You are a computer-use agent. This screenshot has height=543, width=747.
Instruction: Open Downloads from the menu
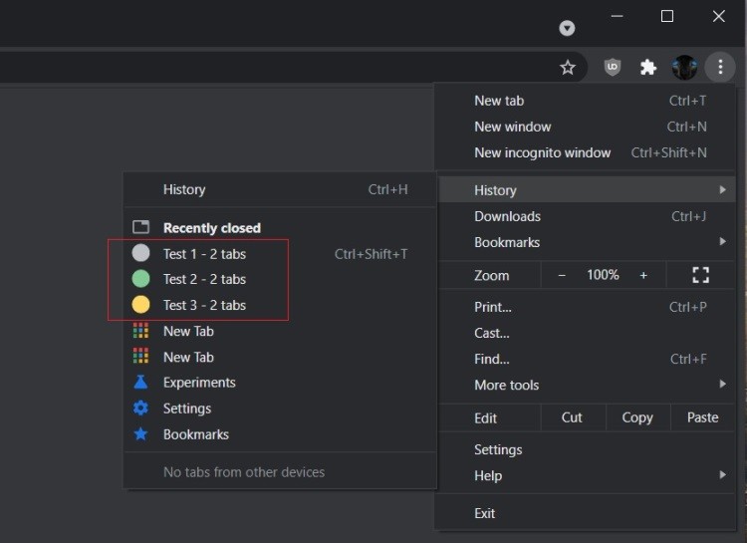(508, 216)
